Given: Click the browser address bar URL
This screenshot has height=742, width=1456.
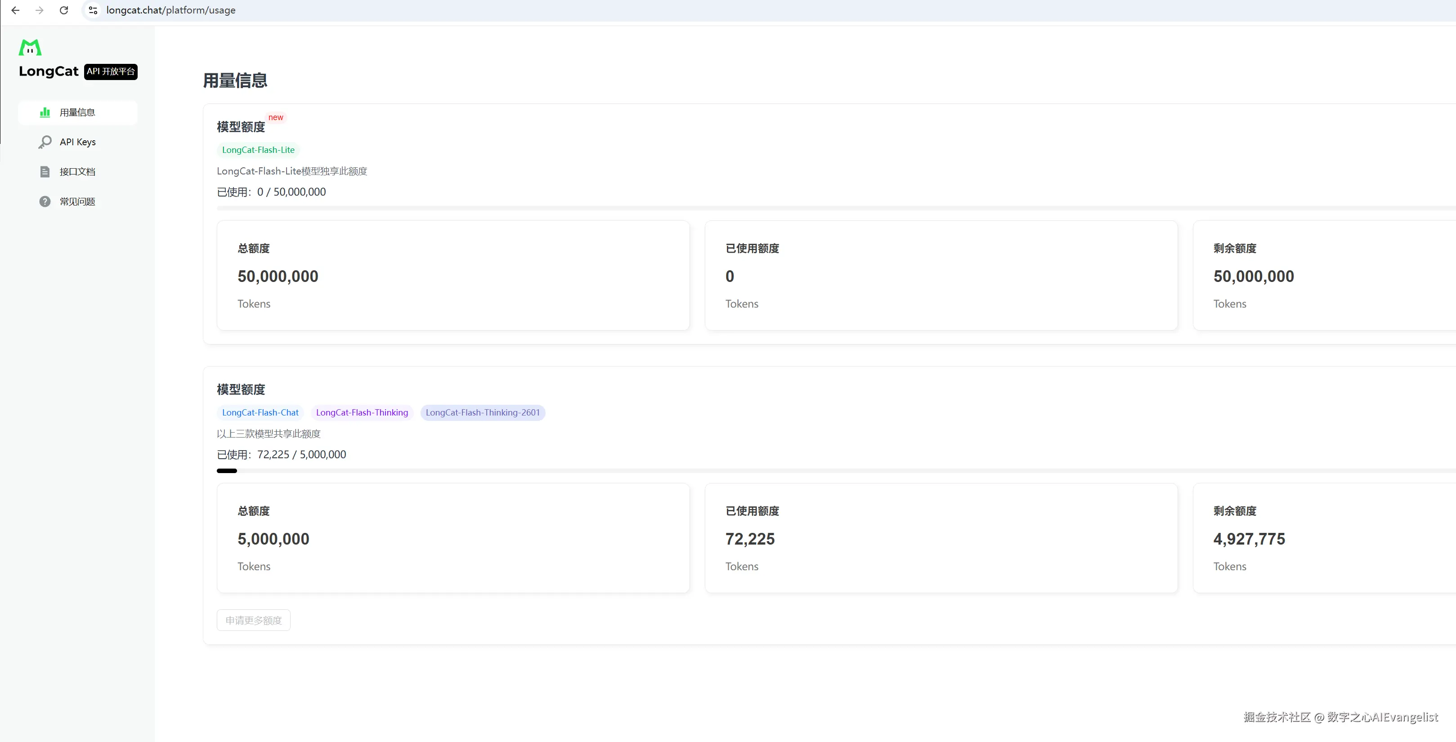Looking at the screenshot, I should (170, 10).
